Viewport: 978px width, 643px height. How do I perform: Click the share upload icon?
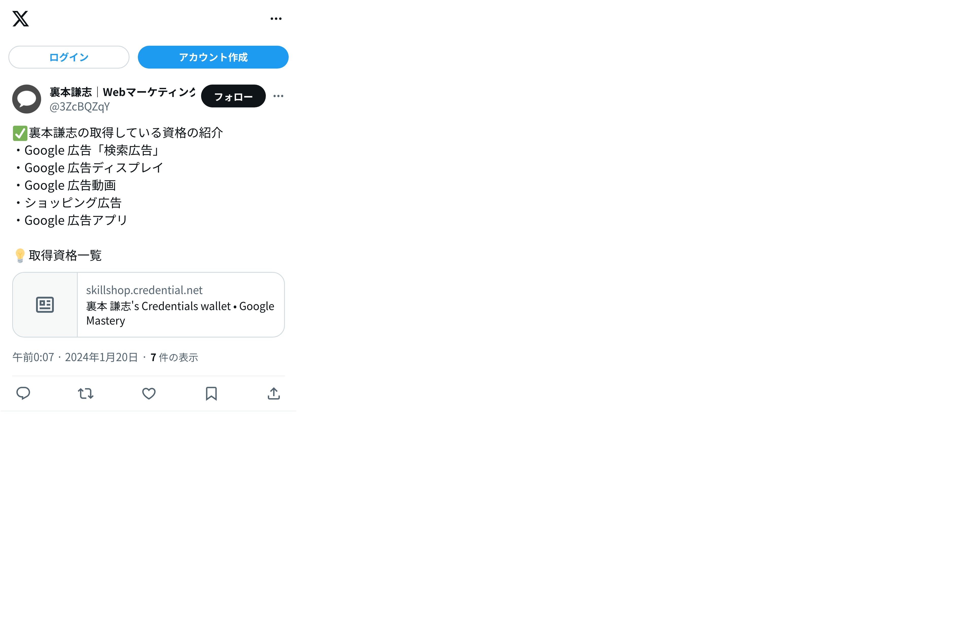point(274,393)
